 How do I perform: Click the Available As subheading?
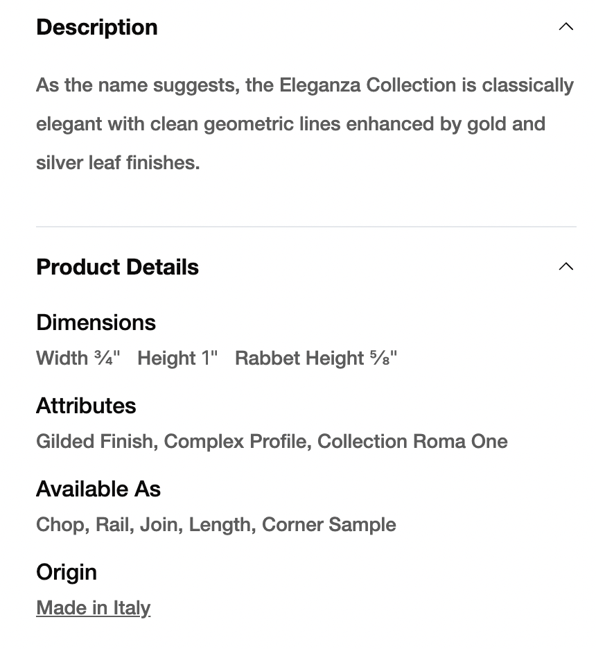(x=98, y=489)
